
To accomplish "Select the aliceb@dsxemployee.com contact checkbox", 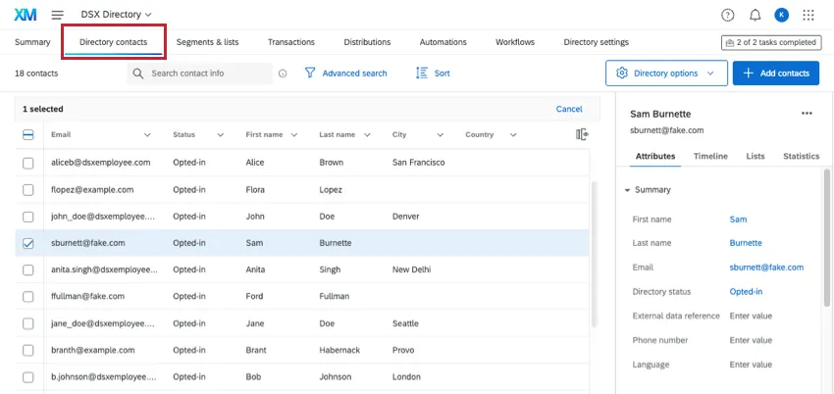I will [x=27, y=162].
